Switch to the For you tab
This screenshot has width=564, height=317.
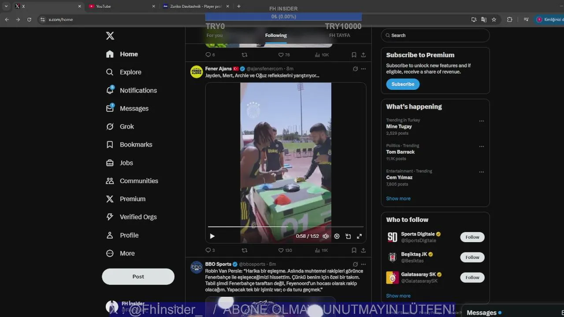(215, 35)
